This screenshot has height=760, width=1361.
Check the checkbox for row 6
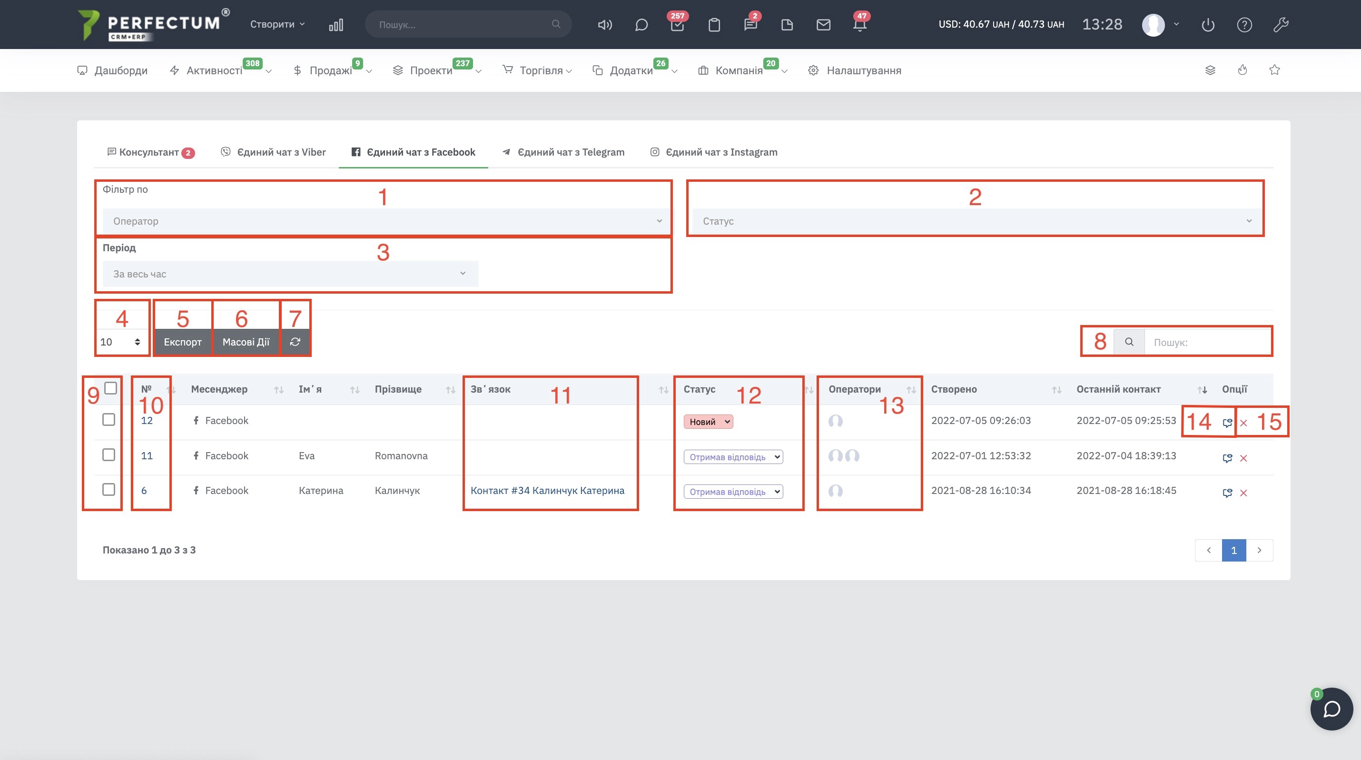coord(108,489)
